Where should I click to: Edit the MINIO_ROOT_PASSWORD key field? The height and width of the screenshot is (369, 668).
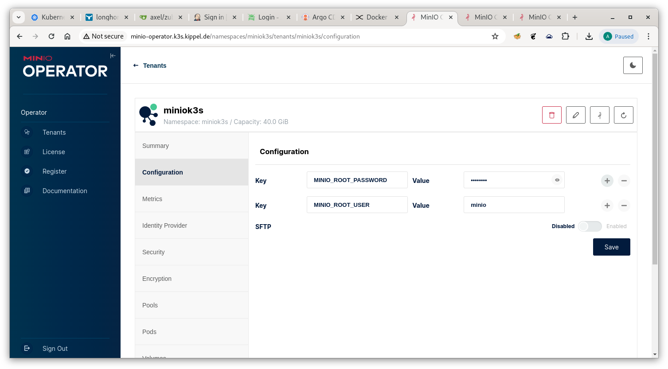[x=357, y=180]
